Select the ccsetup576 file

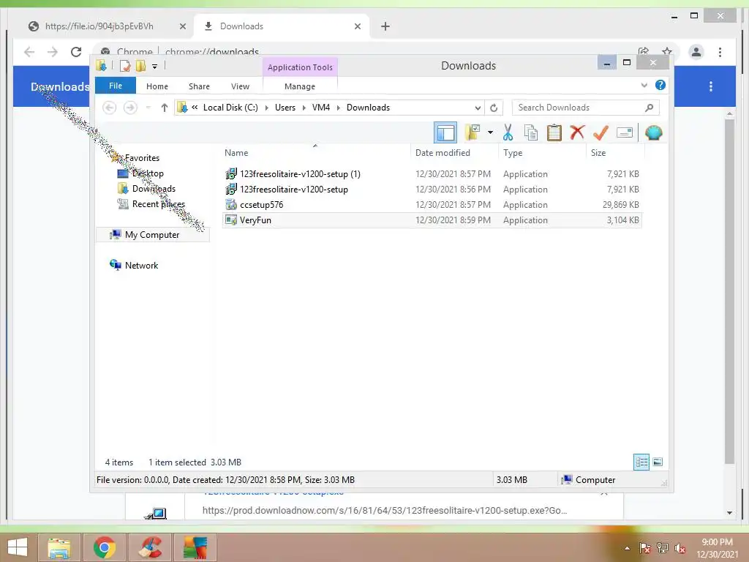coord(261,205)
